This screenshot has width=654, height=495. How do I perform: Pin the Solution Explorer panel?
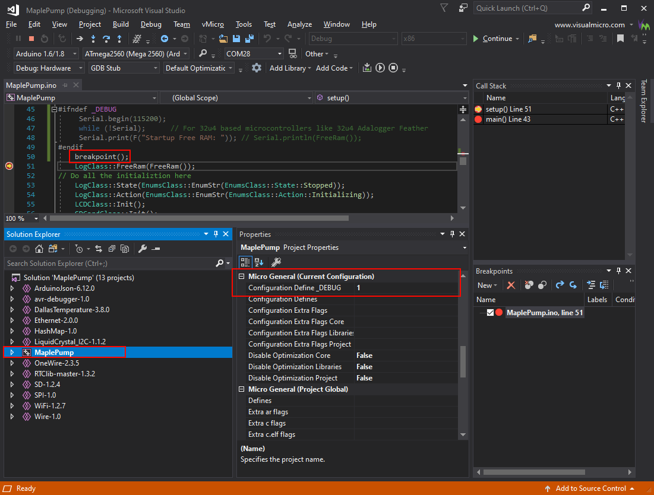click(216, 234)
